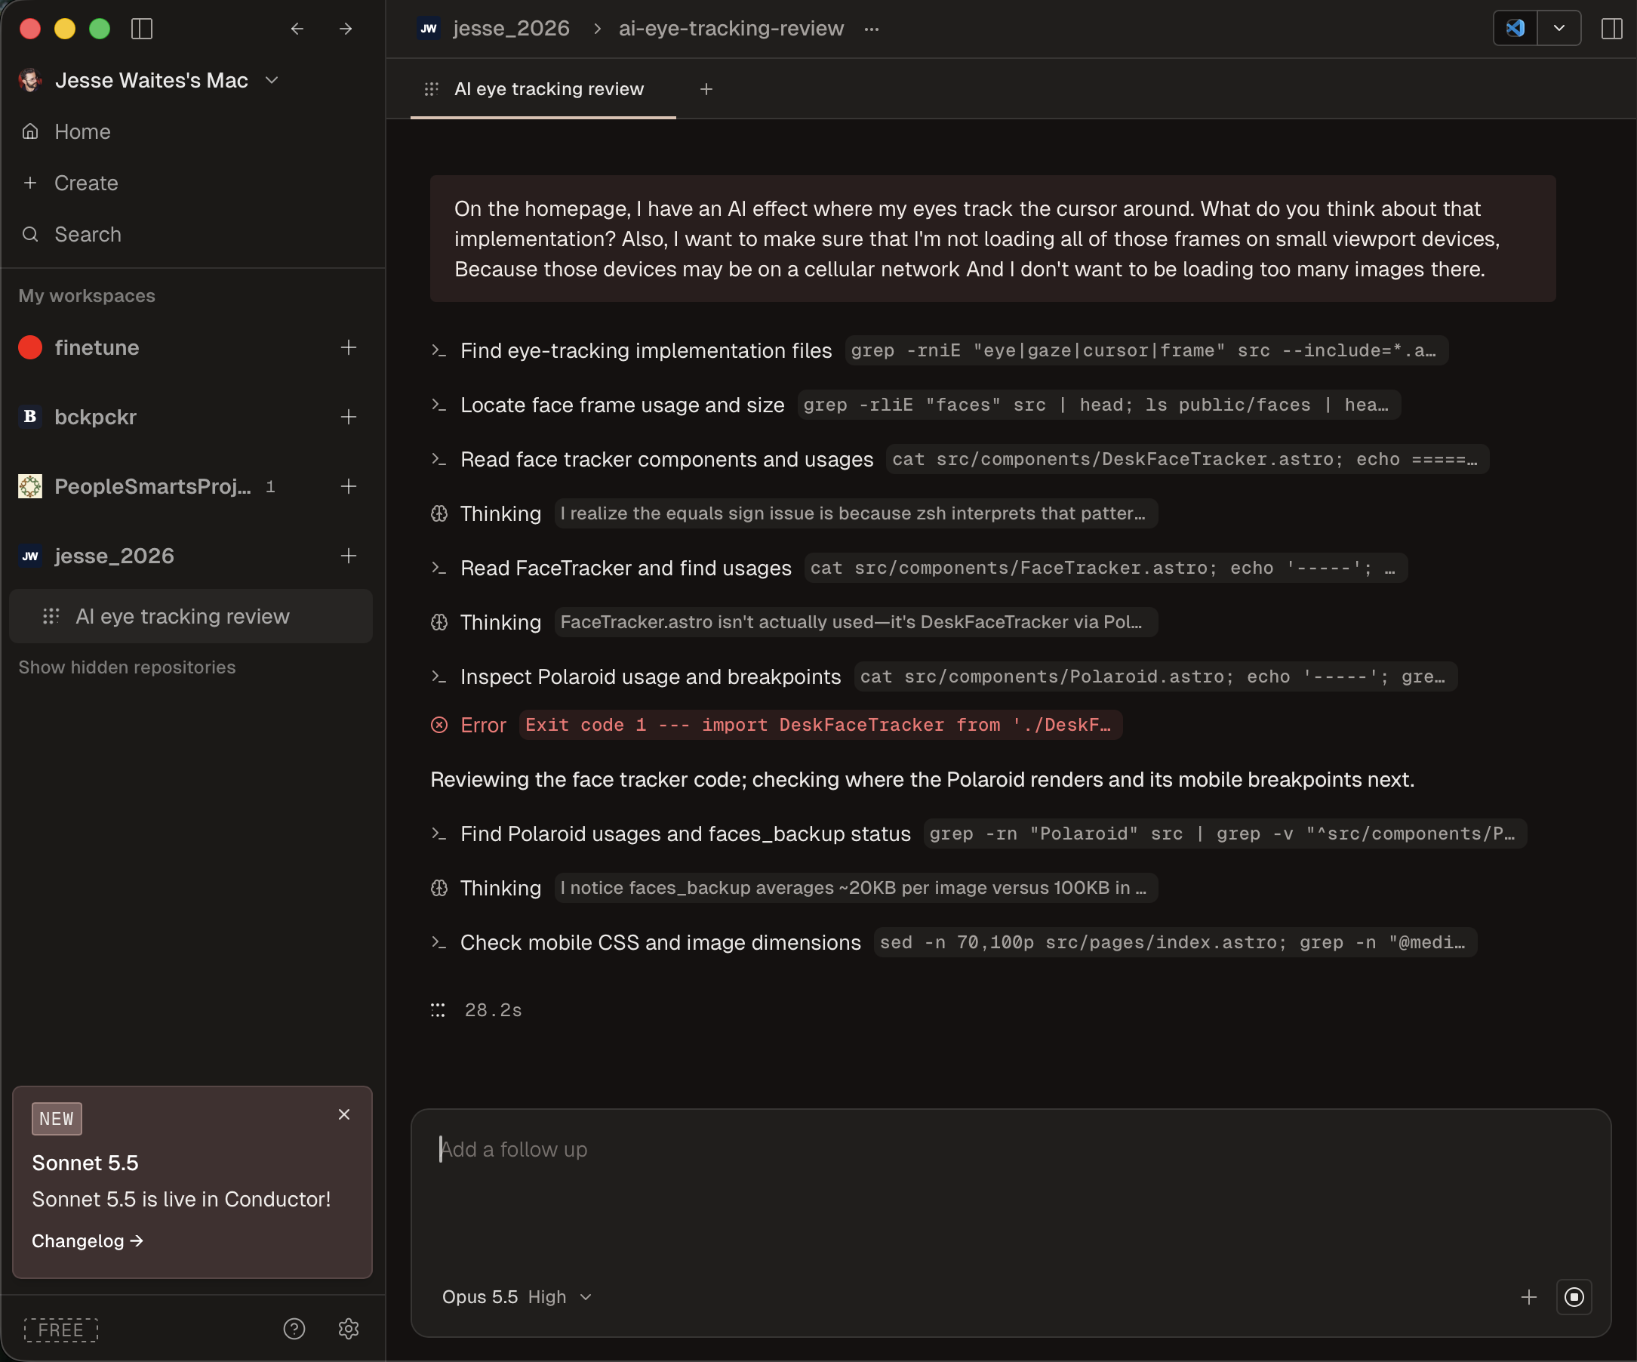The width and height of the screenshot is (1637, 1362).
Task: Expand Thinking about FaceTracker.astro unused
Action: click(793, 623)
